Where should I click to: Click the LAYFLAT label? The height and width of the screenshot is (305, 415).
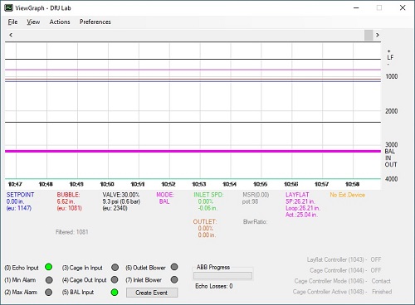[x=297, y=195]
